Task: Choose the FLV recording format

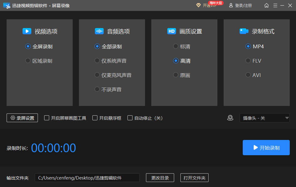Action: click(x=248, y=61)
